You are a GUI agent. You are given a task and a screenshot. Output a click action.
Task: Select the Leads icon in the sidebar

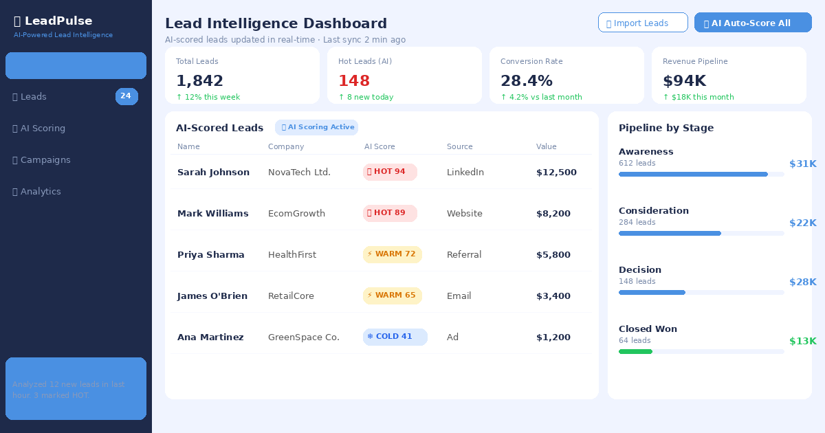(13, 96)
